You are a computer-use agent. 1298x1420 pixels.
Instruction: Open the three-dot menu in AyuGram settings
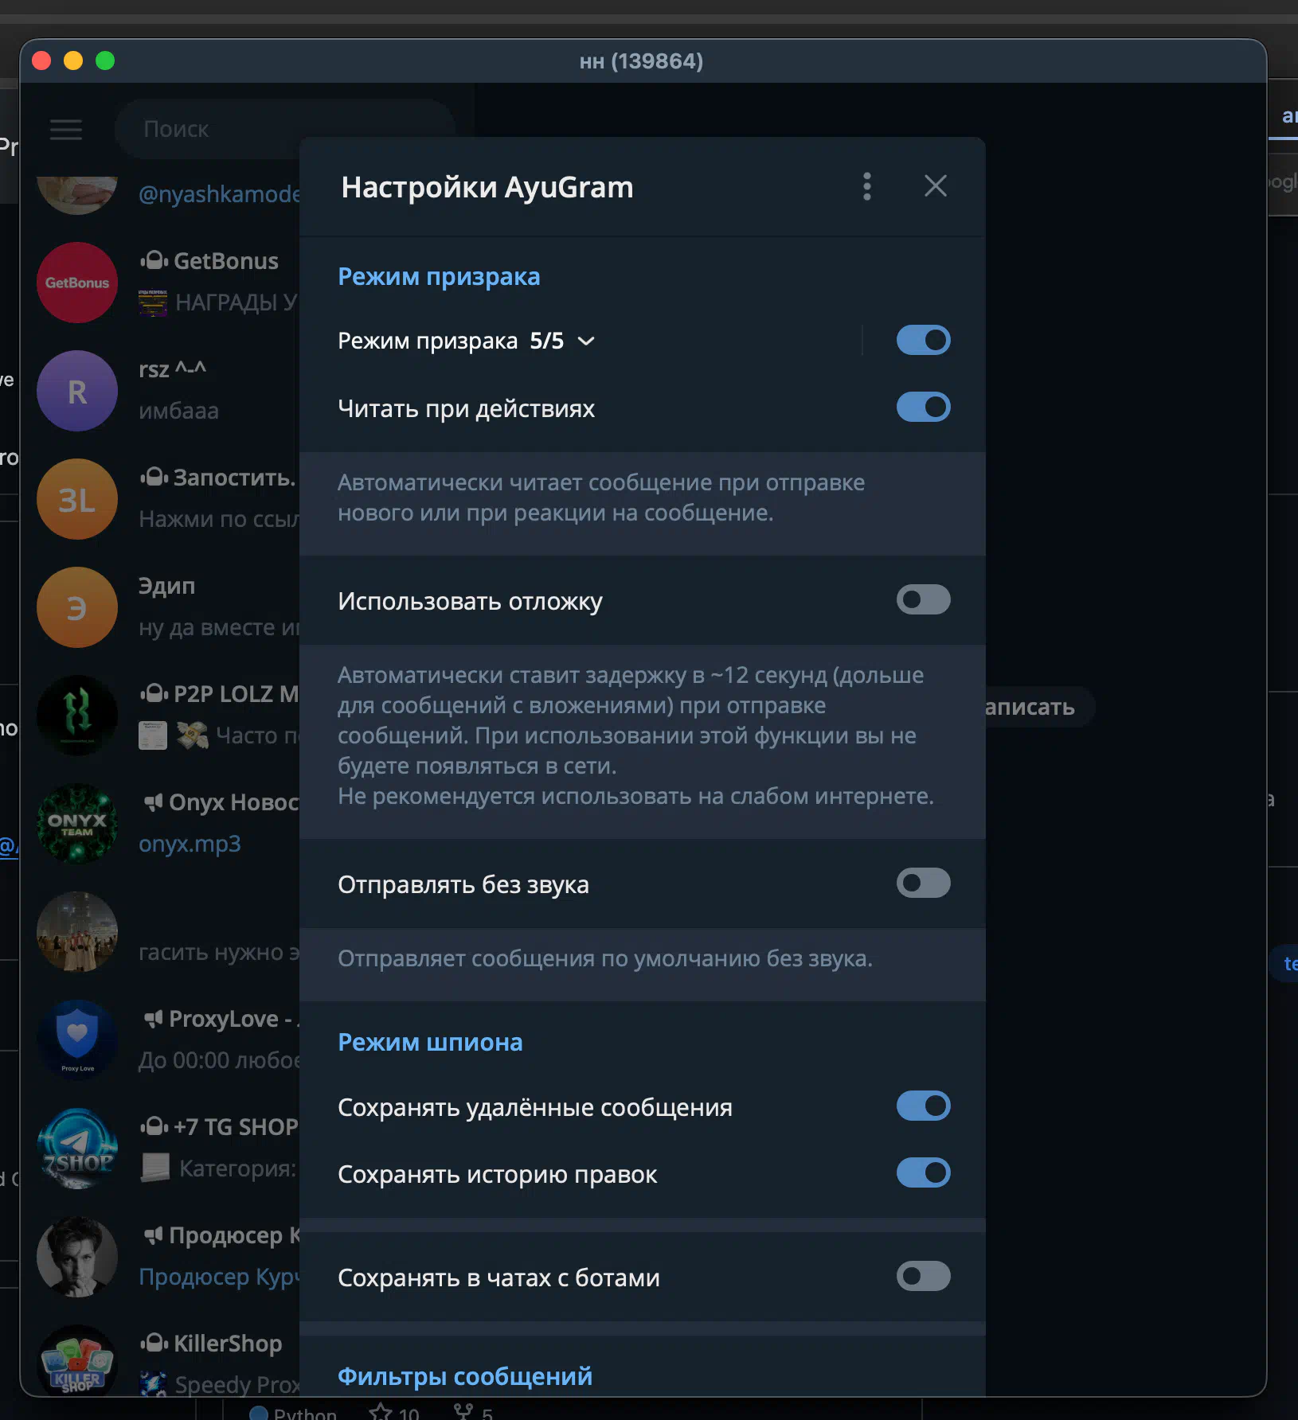pyautogui.click(x=867, y=187)
